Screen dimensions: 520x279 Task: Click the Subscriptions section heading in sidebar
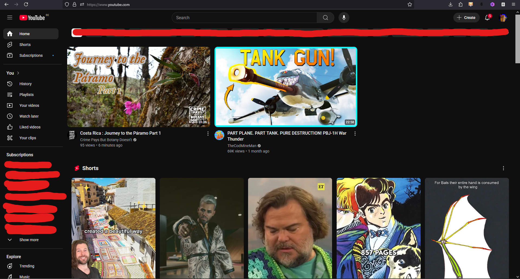[20, 155]
